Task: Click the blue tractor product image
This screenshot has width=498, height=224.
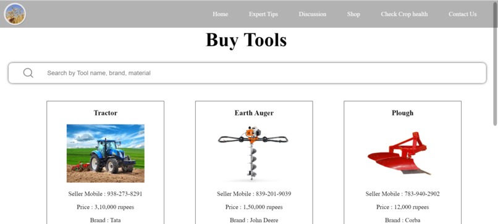Action: [106, 153]
